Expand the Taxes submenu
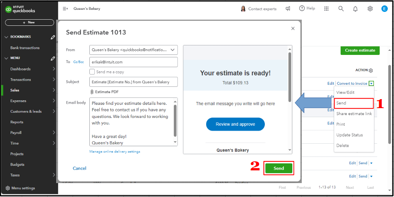 (54, 175)
